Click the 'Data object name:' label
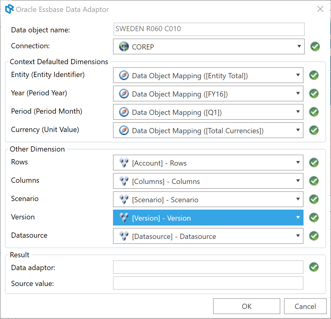Viewport: 331px width, 319px height. point(41,30)
